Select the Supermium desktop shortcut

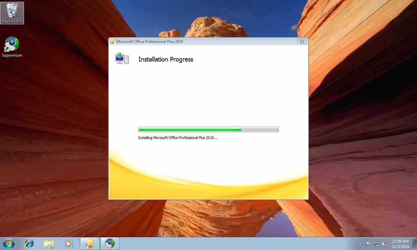[x=12, y=47]
